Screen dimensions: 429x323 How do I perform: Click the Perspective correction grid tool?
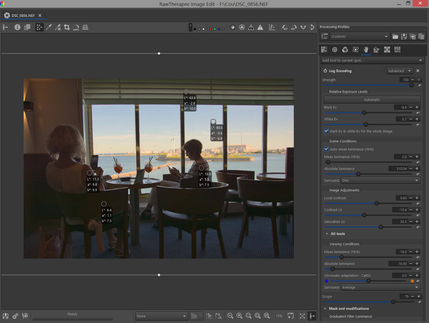[x=85, y=27]
